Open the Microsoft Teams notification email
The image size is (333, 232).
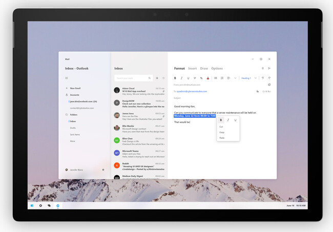click(139, 154)
